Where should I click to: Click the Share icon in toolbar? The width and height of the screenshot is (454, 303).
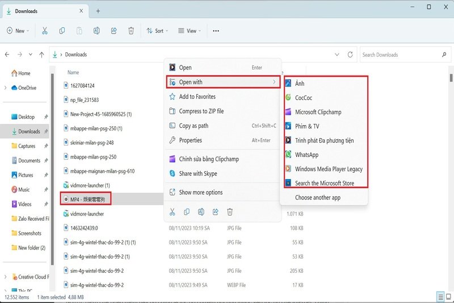113,31
